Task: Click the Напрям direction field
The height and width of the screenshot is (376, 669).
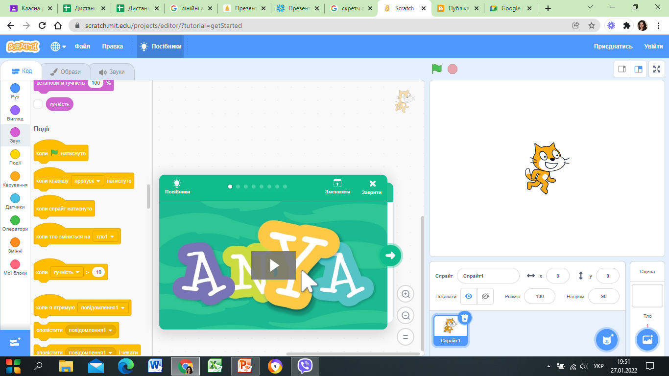Action: [604, 296]
